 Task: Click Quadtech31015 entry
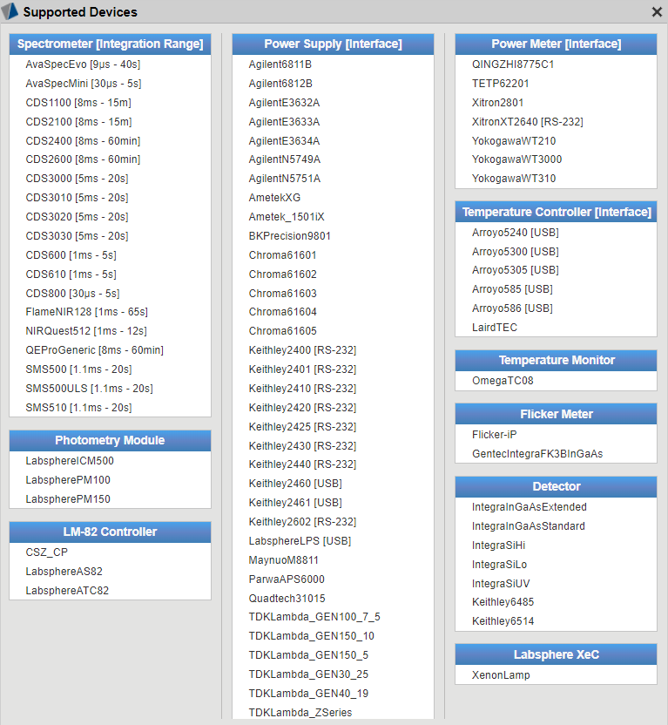coord(287,599)
